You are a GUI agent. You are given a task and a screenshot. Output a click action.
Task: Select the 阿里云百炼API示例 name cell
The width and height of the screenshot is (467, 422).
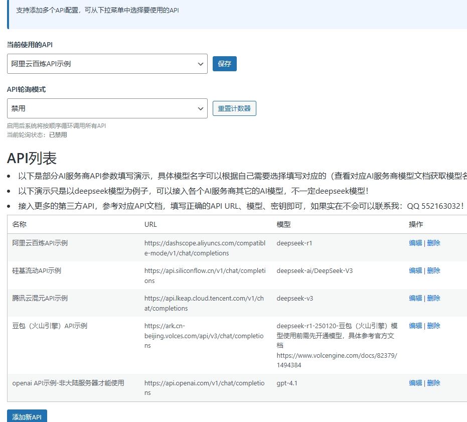[40, 243]
